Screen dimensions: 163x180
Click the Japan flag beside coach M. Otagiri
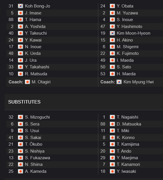(x=27, y=82)
